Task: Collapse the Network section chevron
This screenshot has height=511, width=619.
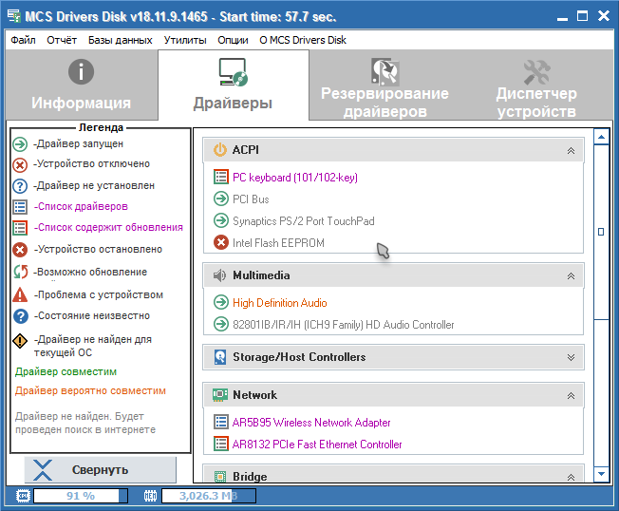Action: click(x=571, y=395)
